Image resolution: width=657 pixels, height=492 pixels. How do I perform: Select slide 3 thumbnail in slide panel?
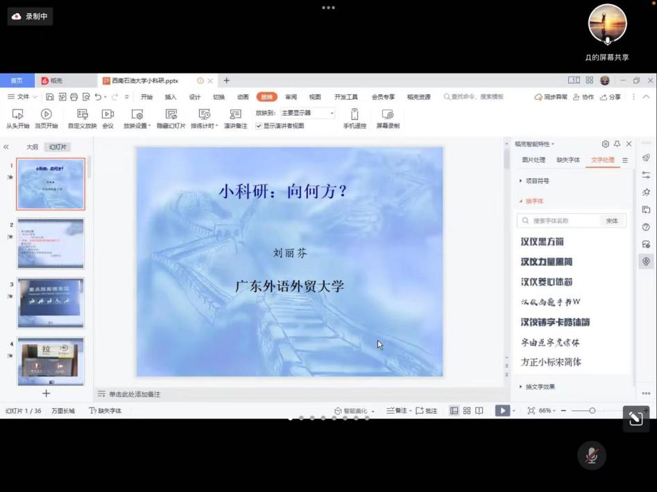pos(51,303)
